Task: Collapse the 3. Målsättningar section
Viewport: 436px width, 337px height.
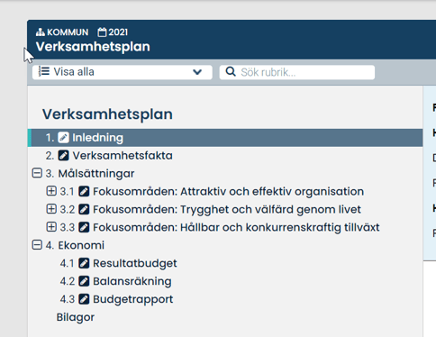Action: [x=37, y=173]
